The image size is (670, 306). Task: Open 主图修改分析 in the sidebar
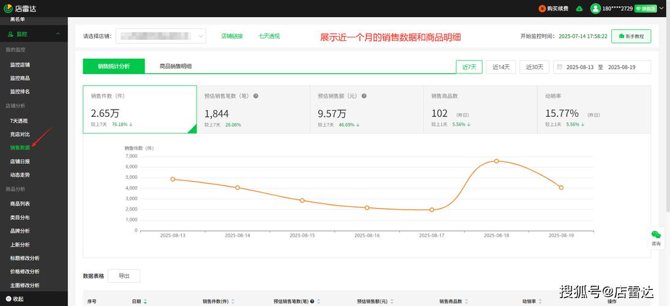[x=24, y=285]
